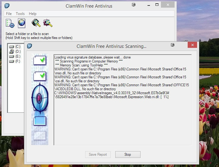The image size is (219, 167).
Task: Select the (E:) drive entry
Action: (x=15, y=56)
